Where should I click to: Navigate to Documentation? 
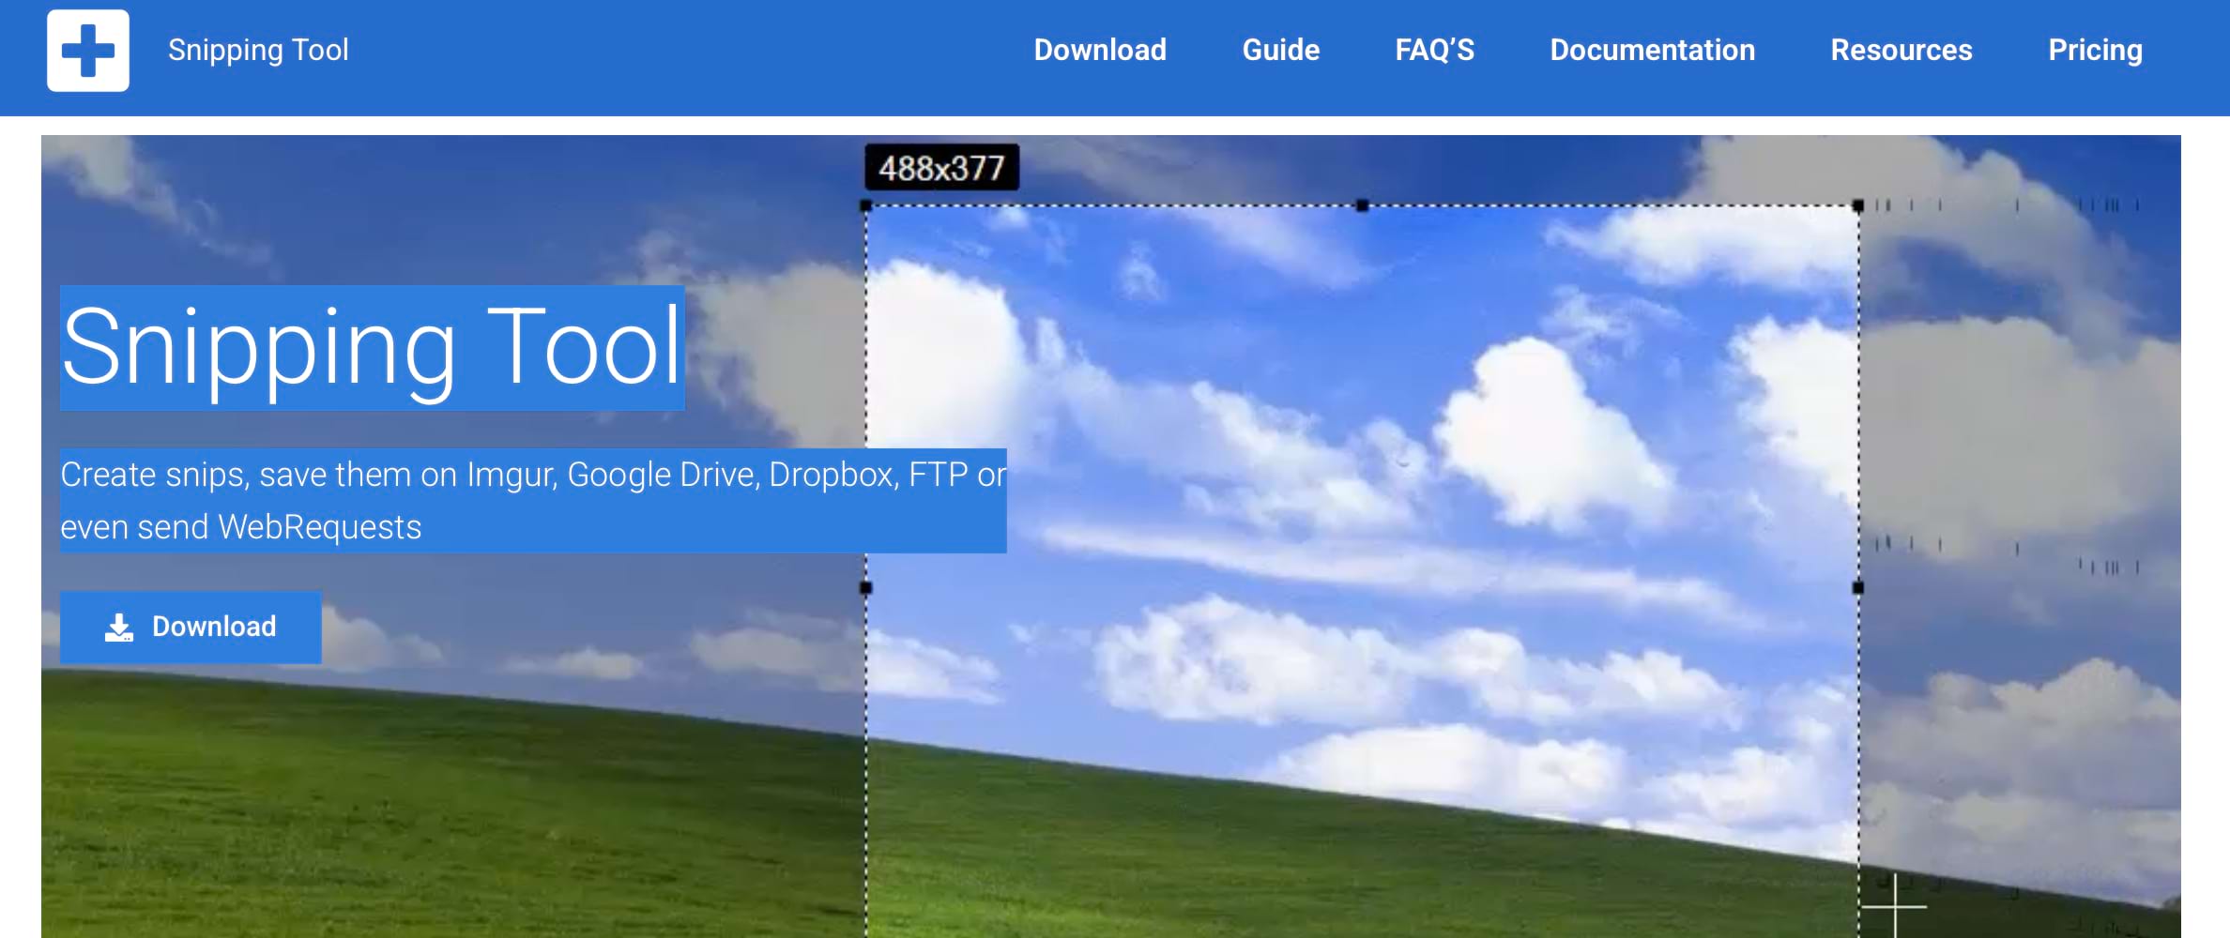pyautogui.click(x=1652, y=50)
